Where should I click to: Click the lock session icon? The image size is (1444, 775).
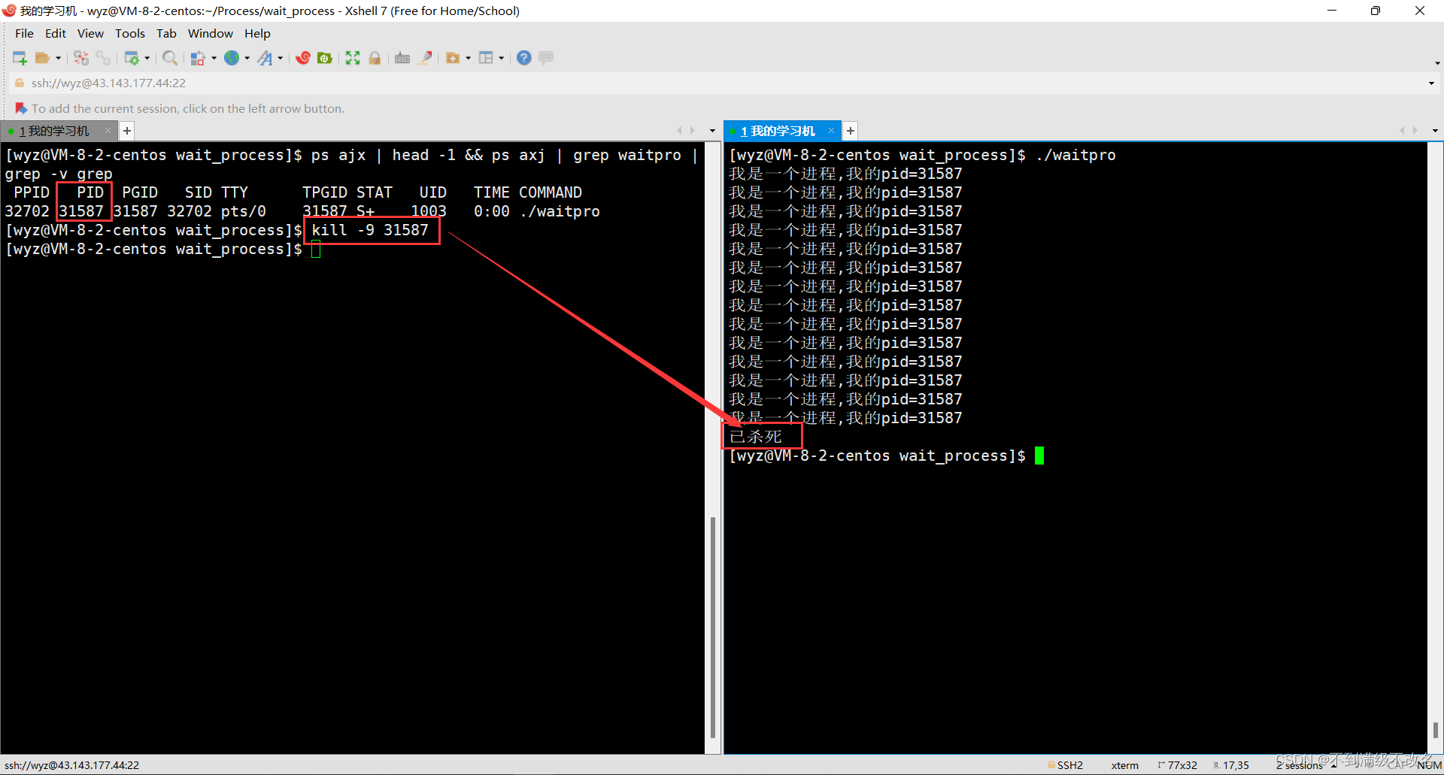375,58
